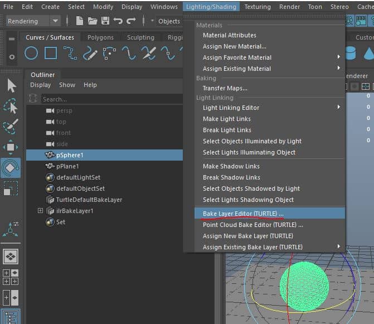The image size is (374, 324).
Task: Activate the Move tool
Action: coord(11,147)
